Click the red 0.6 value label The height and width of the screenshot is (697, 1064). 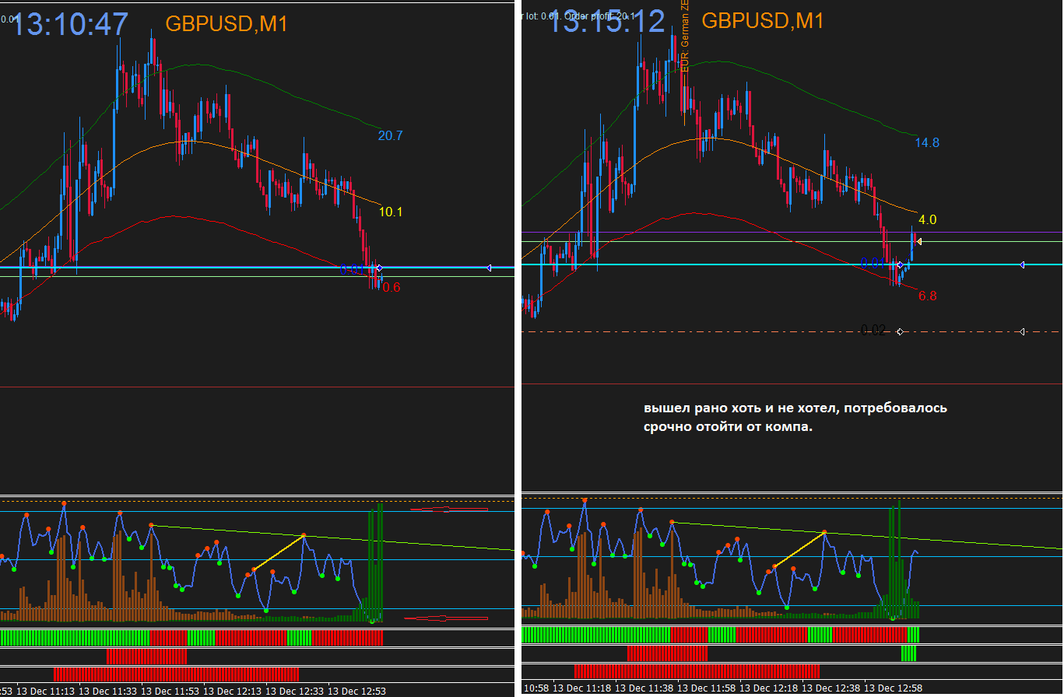pos(392,288)
